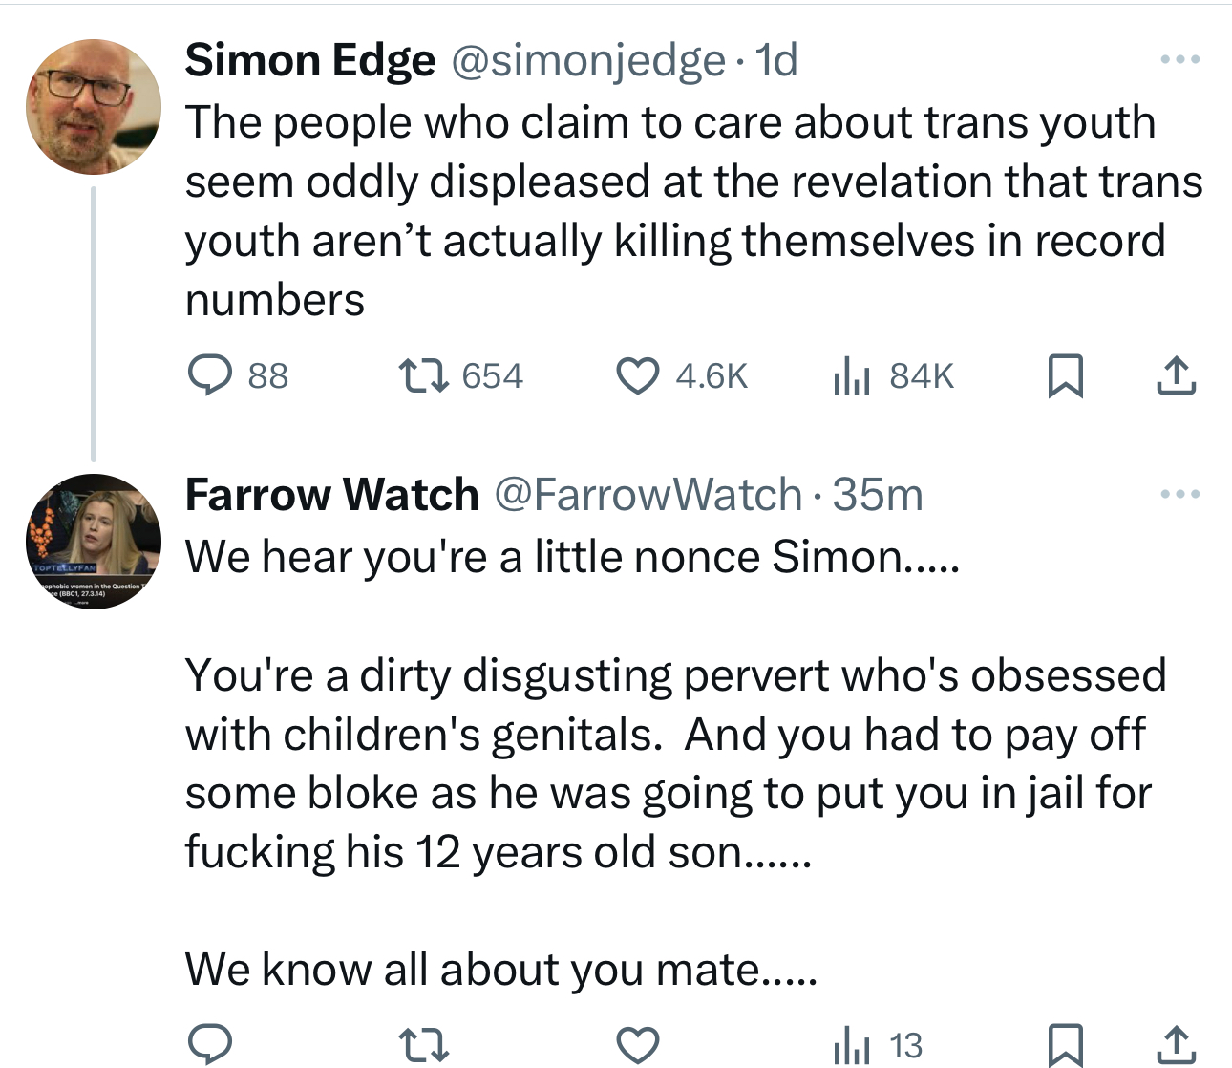This screenshot has width=1232, height=1068.
Task: Open more options for Farrow Watch's reply
Action: point(1179,495)
